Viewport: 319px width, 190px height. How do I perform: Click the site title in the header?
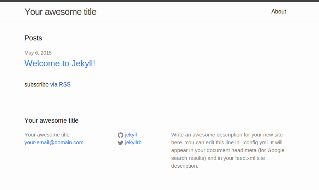[x=60, y=12]
